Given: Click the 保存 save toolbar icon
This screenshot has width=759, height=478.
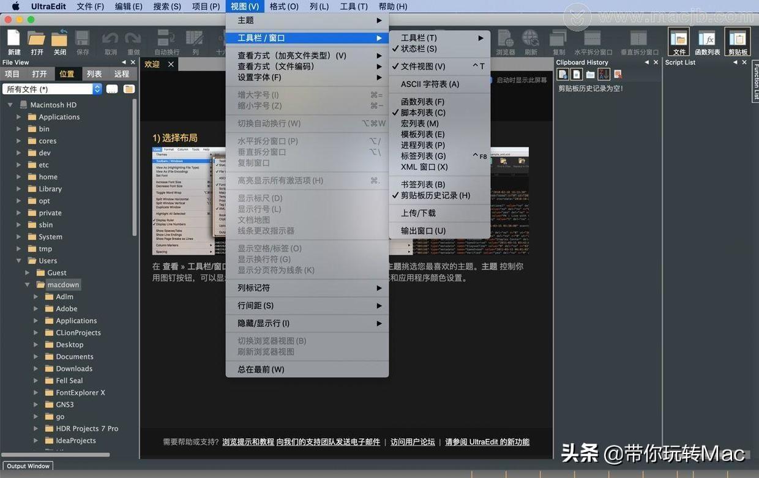Looking at the screenshot, I should 82,38.
